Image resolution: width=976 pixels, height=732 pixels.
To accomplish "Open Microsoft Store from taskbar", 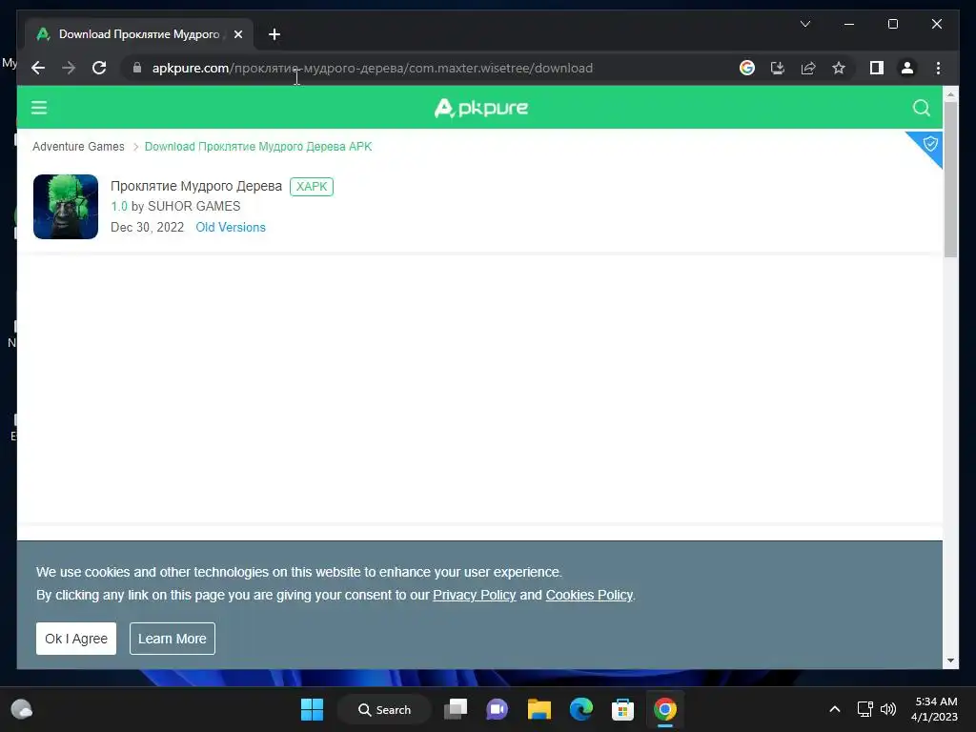I will coord(622,709).
